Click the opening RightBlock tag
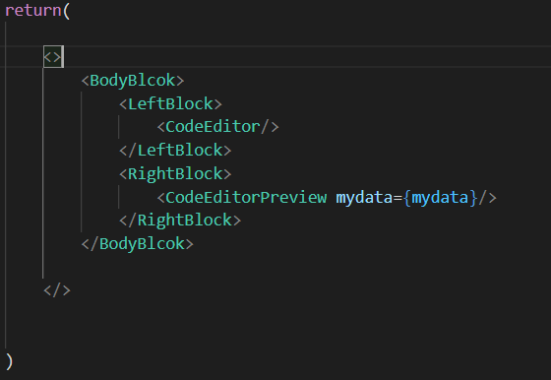This screenshot has height=380, width=551. pos(175,174)
